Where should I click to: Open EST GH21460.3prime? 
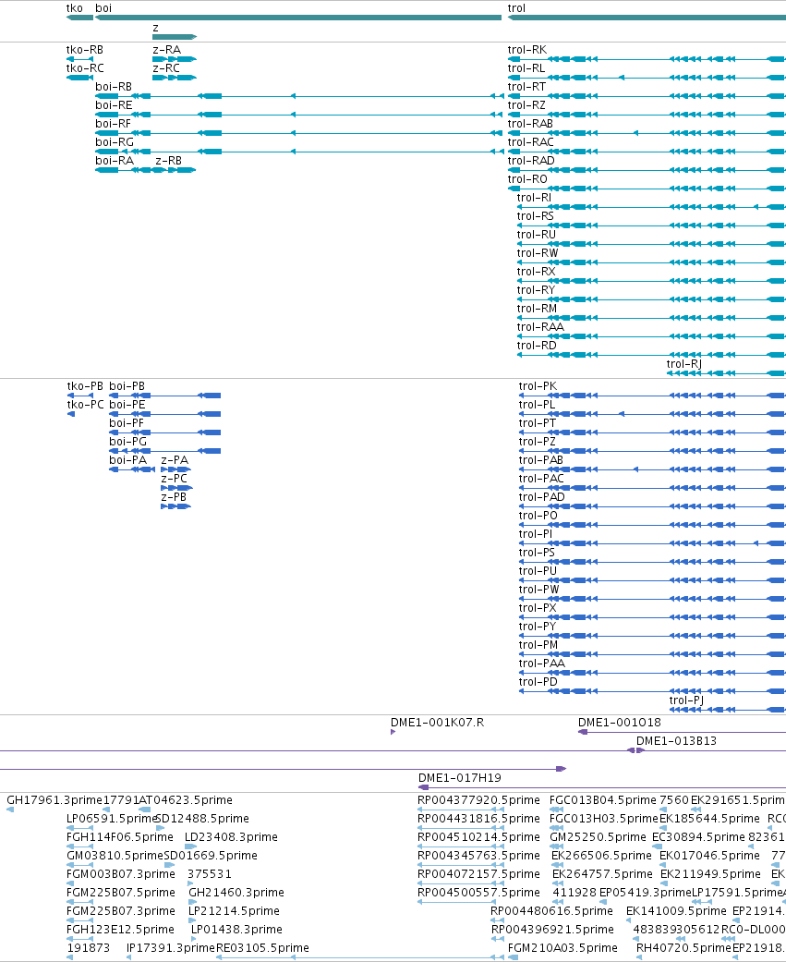point(236,893)
